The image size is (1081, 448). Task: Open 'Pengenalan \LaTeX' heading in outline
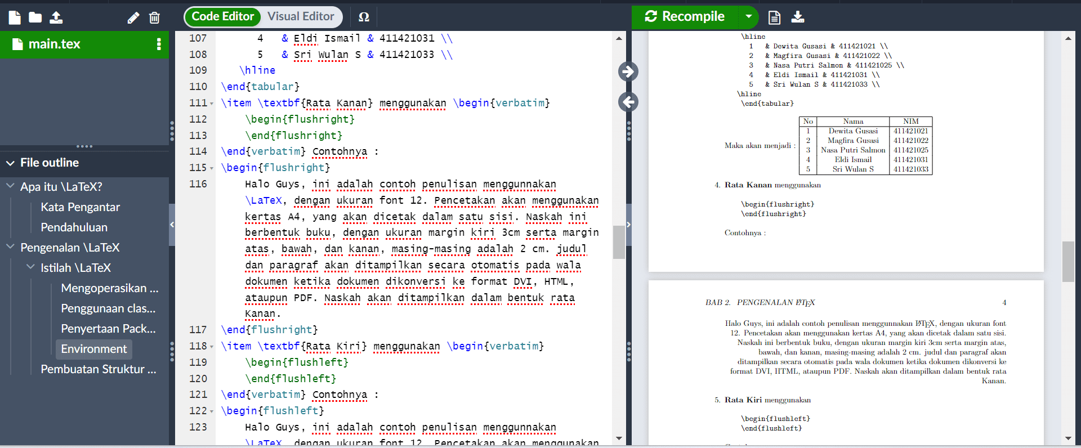pyautogui.click(x=70, y=248)
